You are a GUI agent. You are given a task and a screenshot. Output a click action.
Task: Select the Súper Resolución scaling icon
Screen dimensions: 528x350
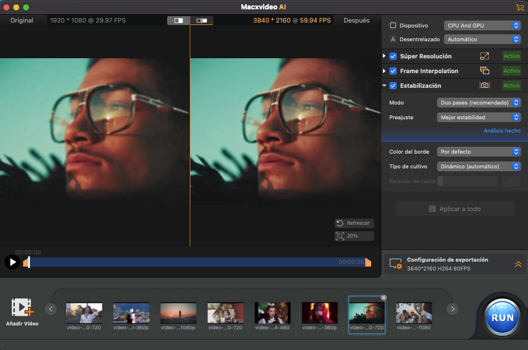485,56
